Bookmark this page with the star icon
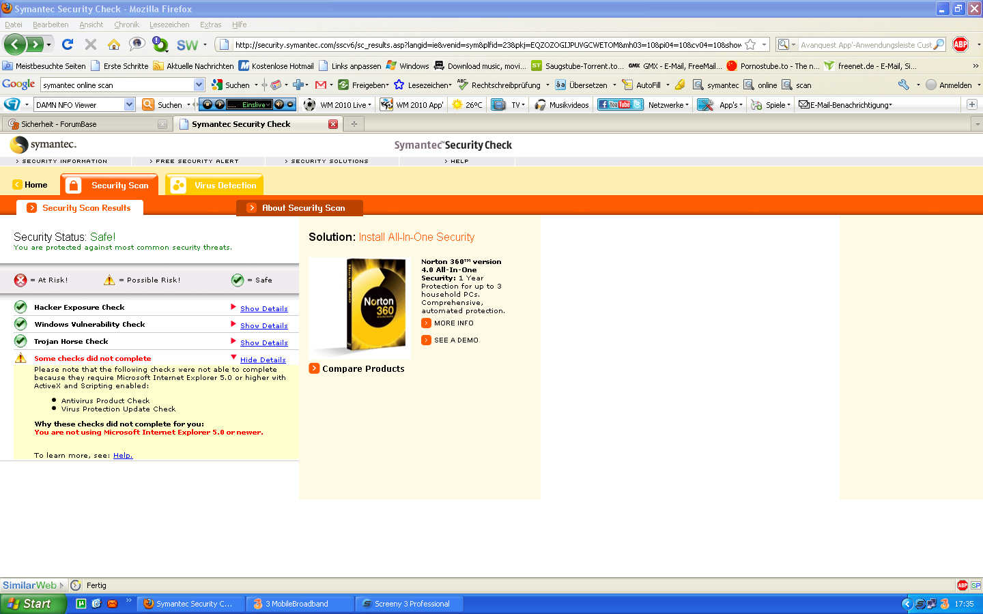Viewport: 983px width, 614px height. coord(750,45)
